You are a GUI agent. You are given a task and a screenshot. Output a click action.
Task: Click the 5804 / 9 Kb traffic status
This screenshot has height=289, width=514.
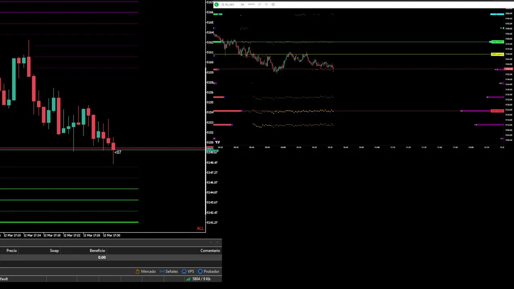coord(201,279)
